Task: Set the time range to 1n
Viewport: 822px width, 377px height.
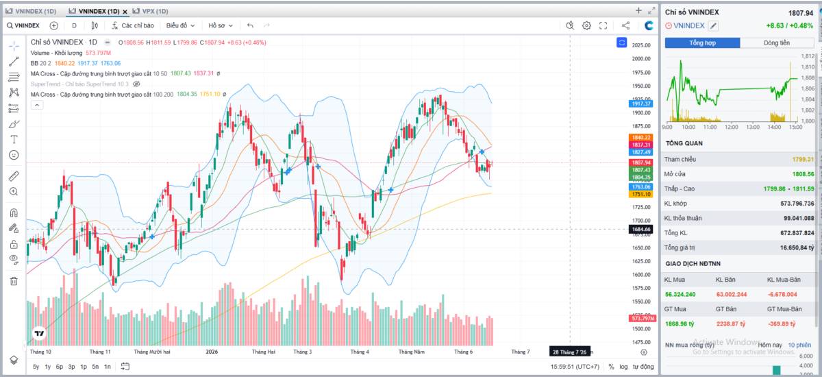Action: click(x=107, y=367)
